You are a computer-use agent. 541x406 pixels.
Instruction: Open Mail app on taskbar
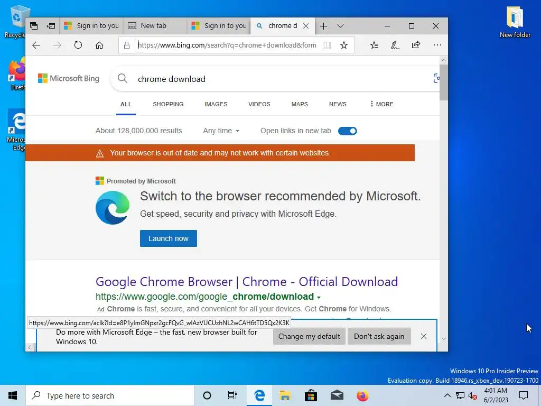pos(337,395)
